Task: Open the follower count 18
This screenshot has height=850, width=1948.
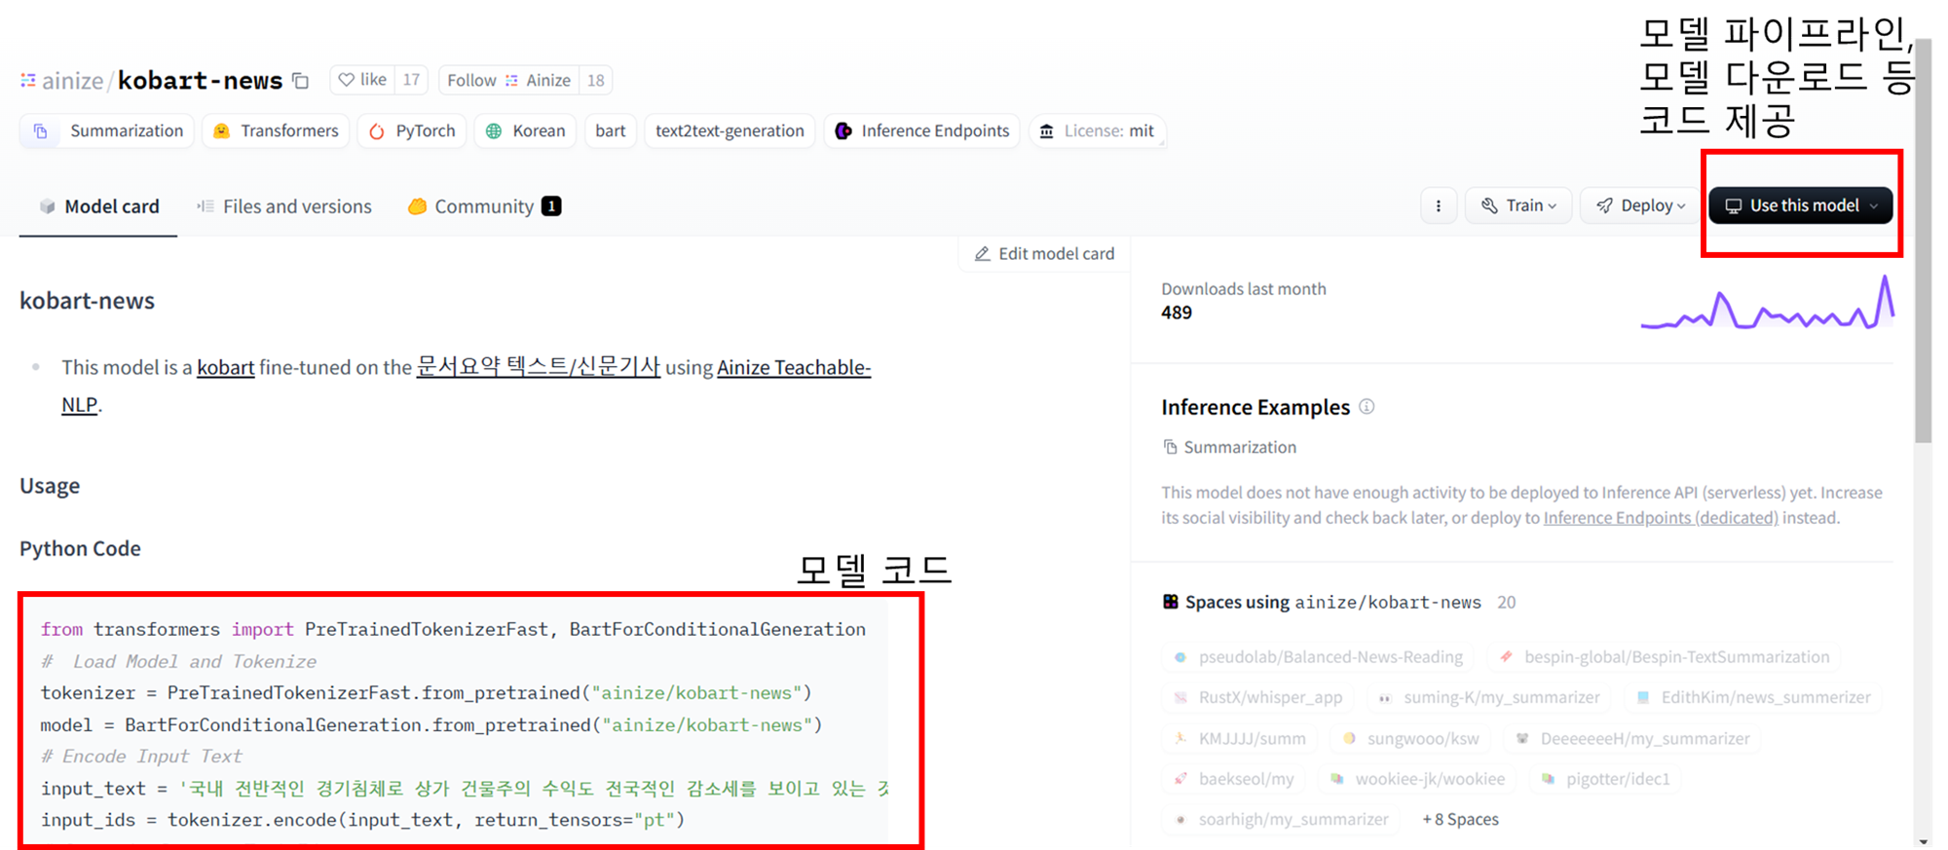Action: [x=595, y=80]
